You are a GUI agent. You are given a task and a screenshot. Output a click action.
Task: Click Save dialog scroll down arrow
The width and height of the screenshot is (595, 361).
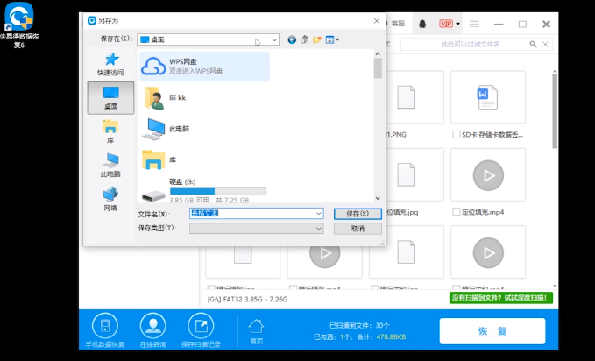[378, 198]
